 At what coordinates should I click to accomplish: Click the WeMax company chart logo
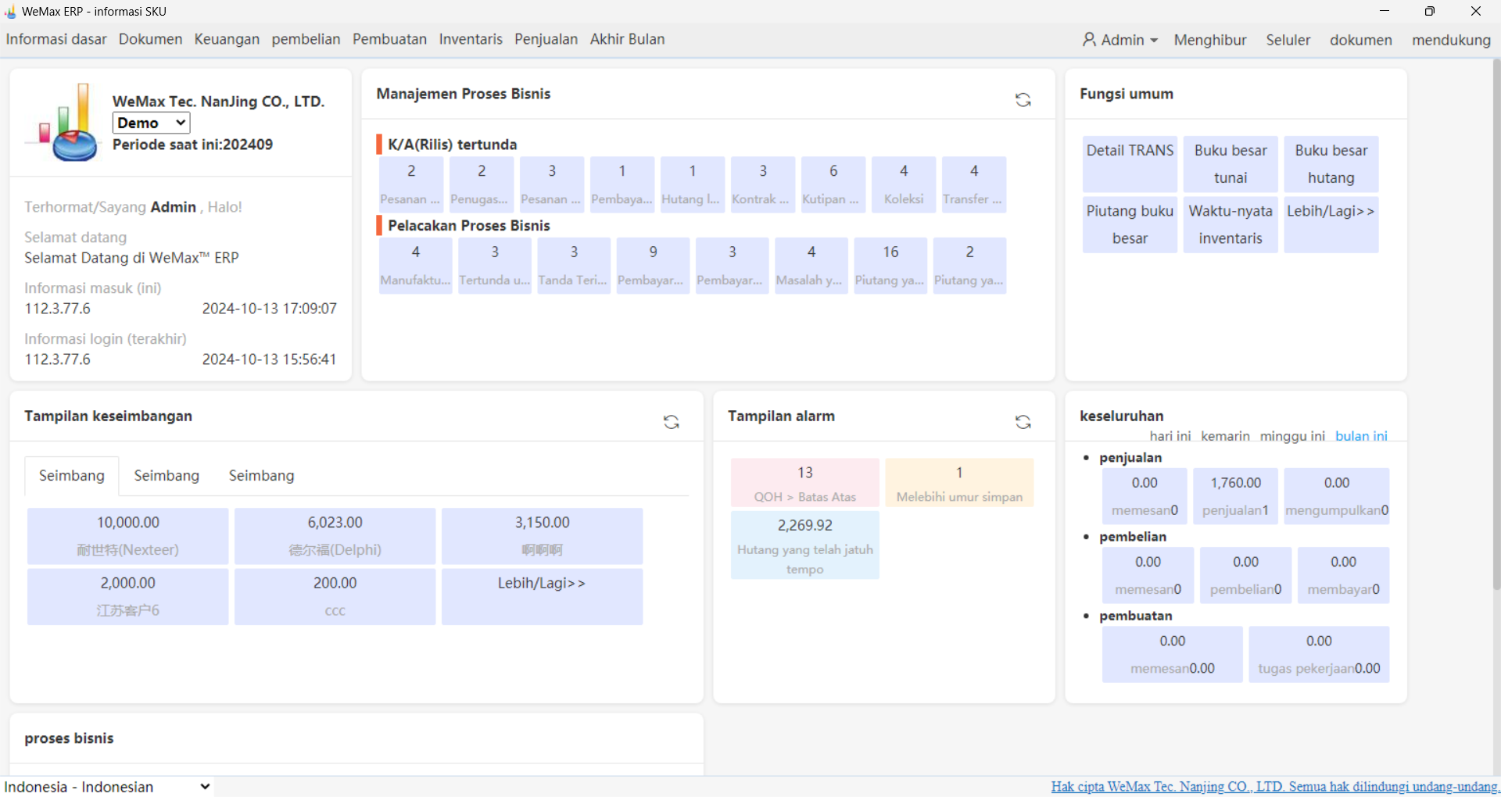(64, 123)
